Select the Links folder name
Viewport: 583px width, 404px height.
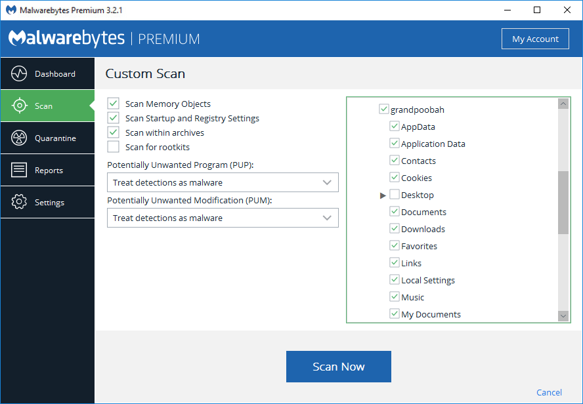click(x=411, y=264)
